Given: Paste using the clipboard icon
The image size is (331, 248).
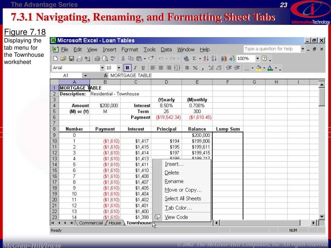Looking at the screenshot, I should [139, 58].
